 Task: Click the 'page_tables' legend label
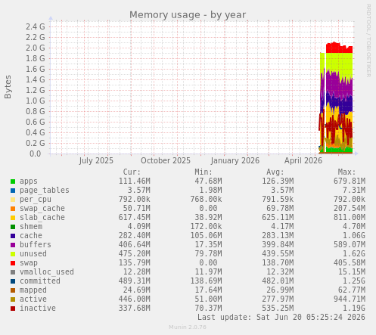pyautogui.click(x=45, y=191)
